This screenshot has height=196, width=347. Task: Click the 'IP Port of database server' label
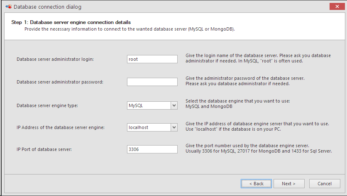[44, 149]
